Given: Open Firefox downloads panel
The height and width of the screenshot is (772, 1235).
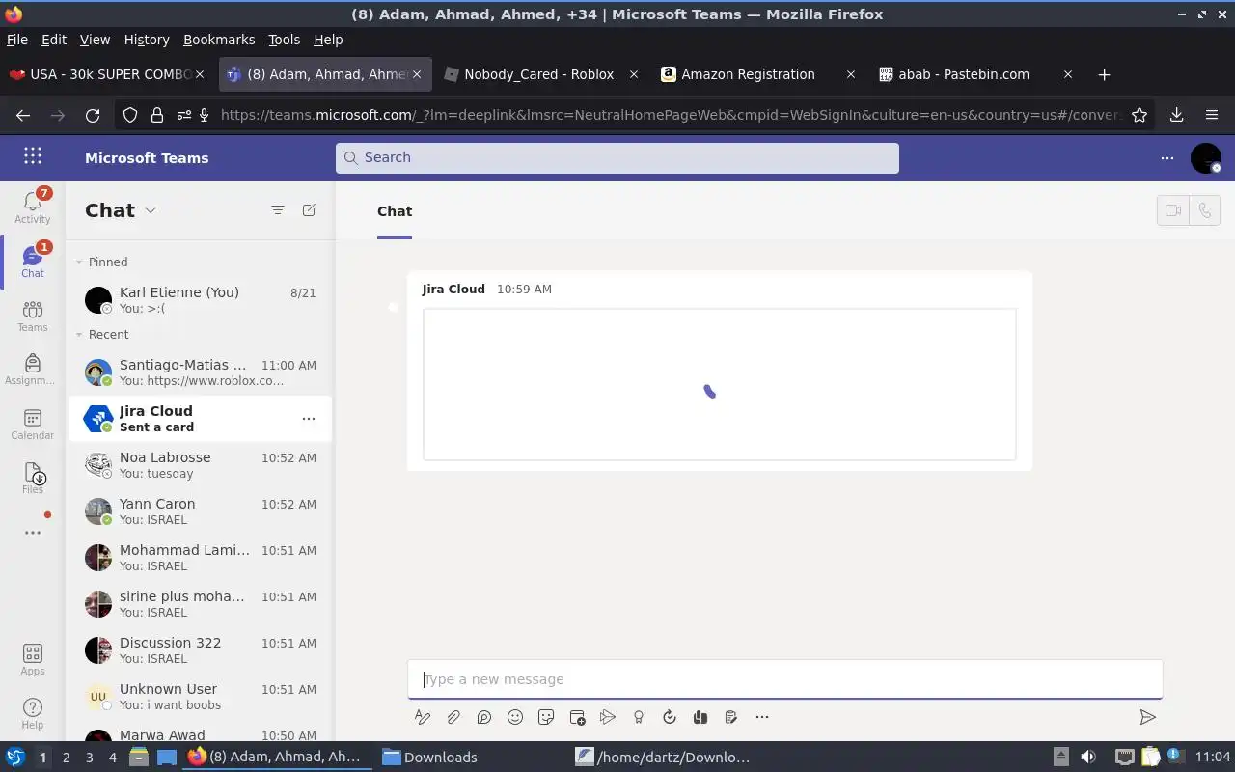Looking at the screenshot, I should tap(1176, 115).
